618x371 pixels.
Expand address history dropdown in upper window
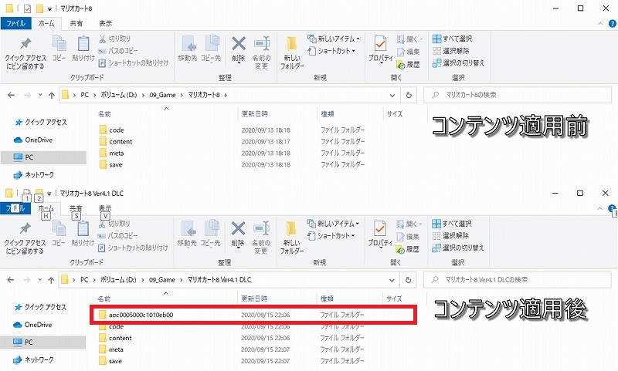(392, 95)
